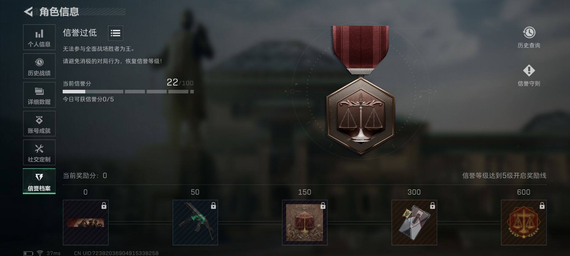Select the locked scales emblem reward at 150
This screenshot has height=256, width=570.
point(305,223)
